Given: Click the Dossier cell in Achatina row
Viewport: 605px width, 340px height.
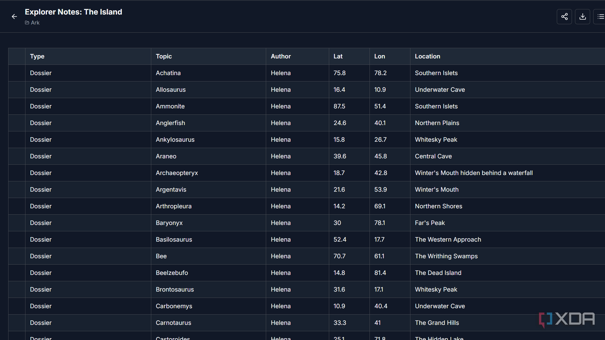Looking at the screenshot, I should 88,73.
